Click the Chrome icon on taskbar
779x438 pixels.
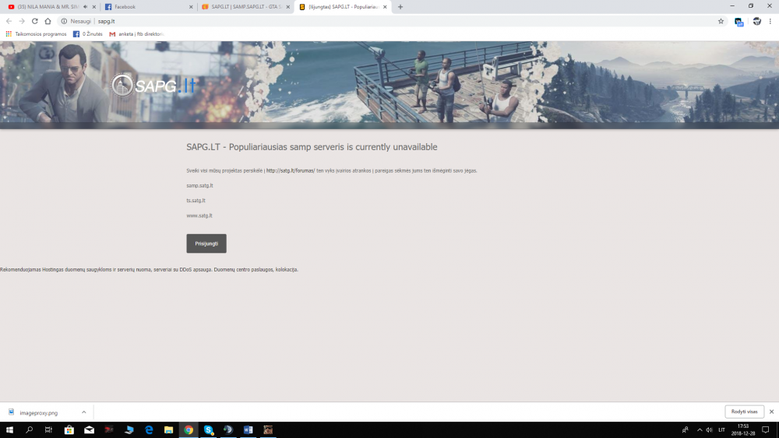pyautogui.click(x=189, y=430)
